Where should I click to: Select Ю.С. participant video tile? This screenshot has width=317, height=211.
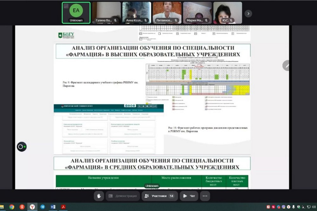228,13
